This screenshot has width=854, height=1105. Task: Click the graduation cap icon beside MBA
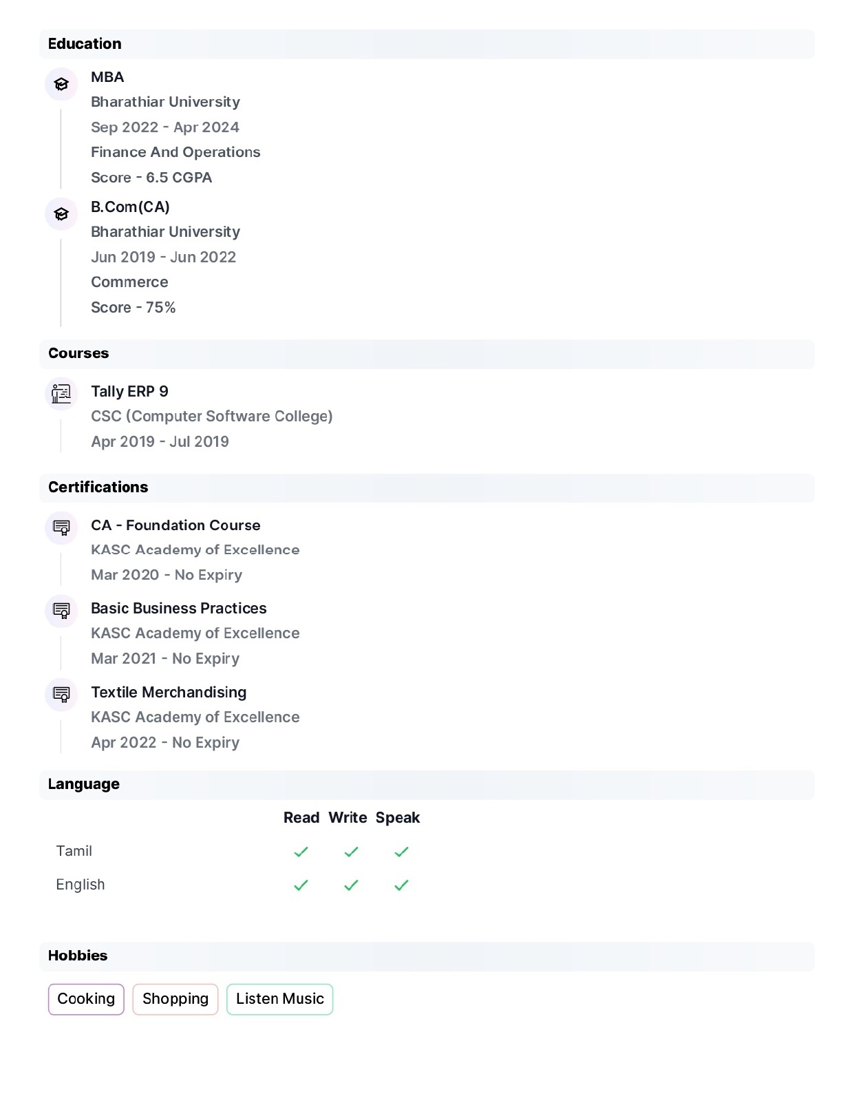pyautogui.click(x=61, y=84)
